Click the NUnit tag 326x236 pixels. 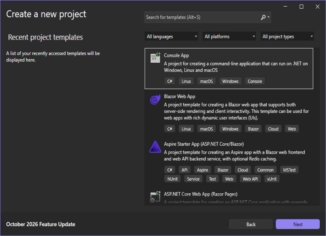pyautogui.click(x=172, y=179)
